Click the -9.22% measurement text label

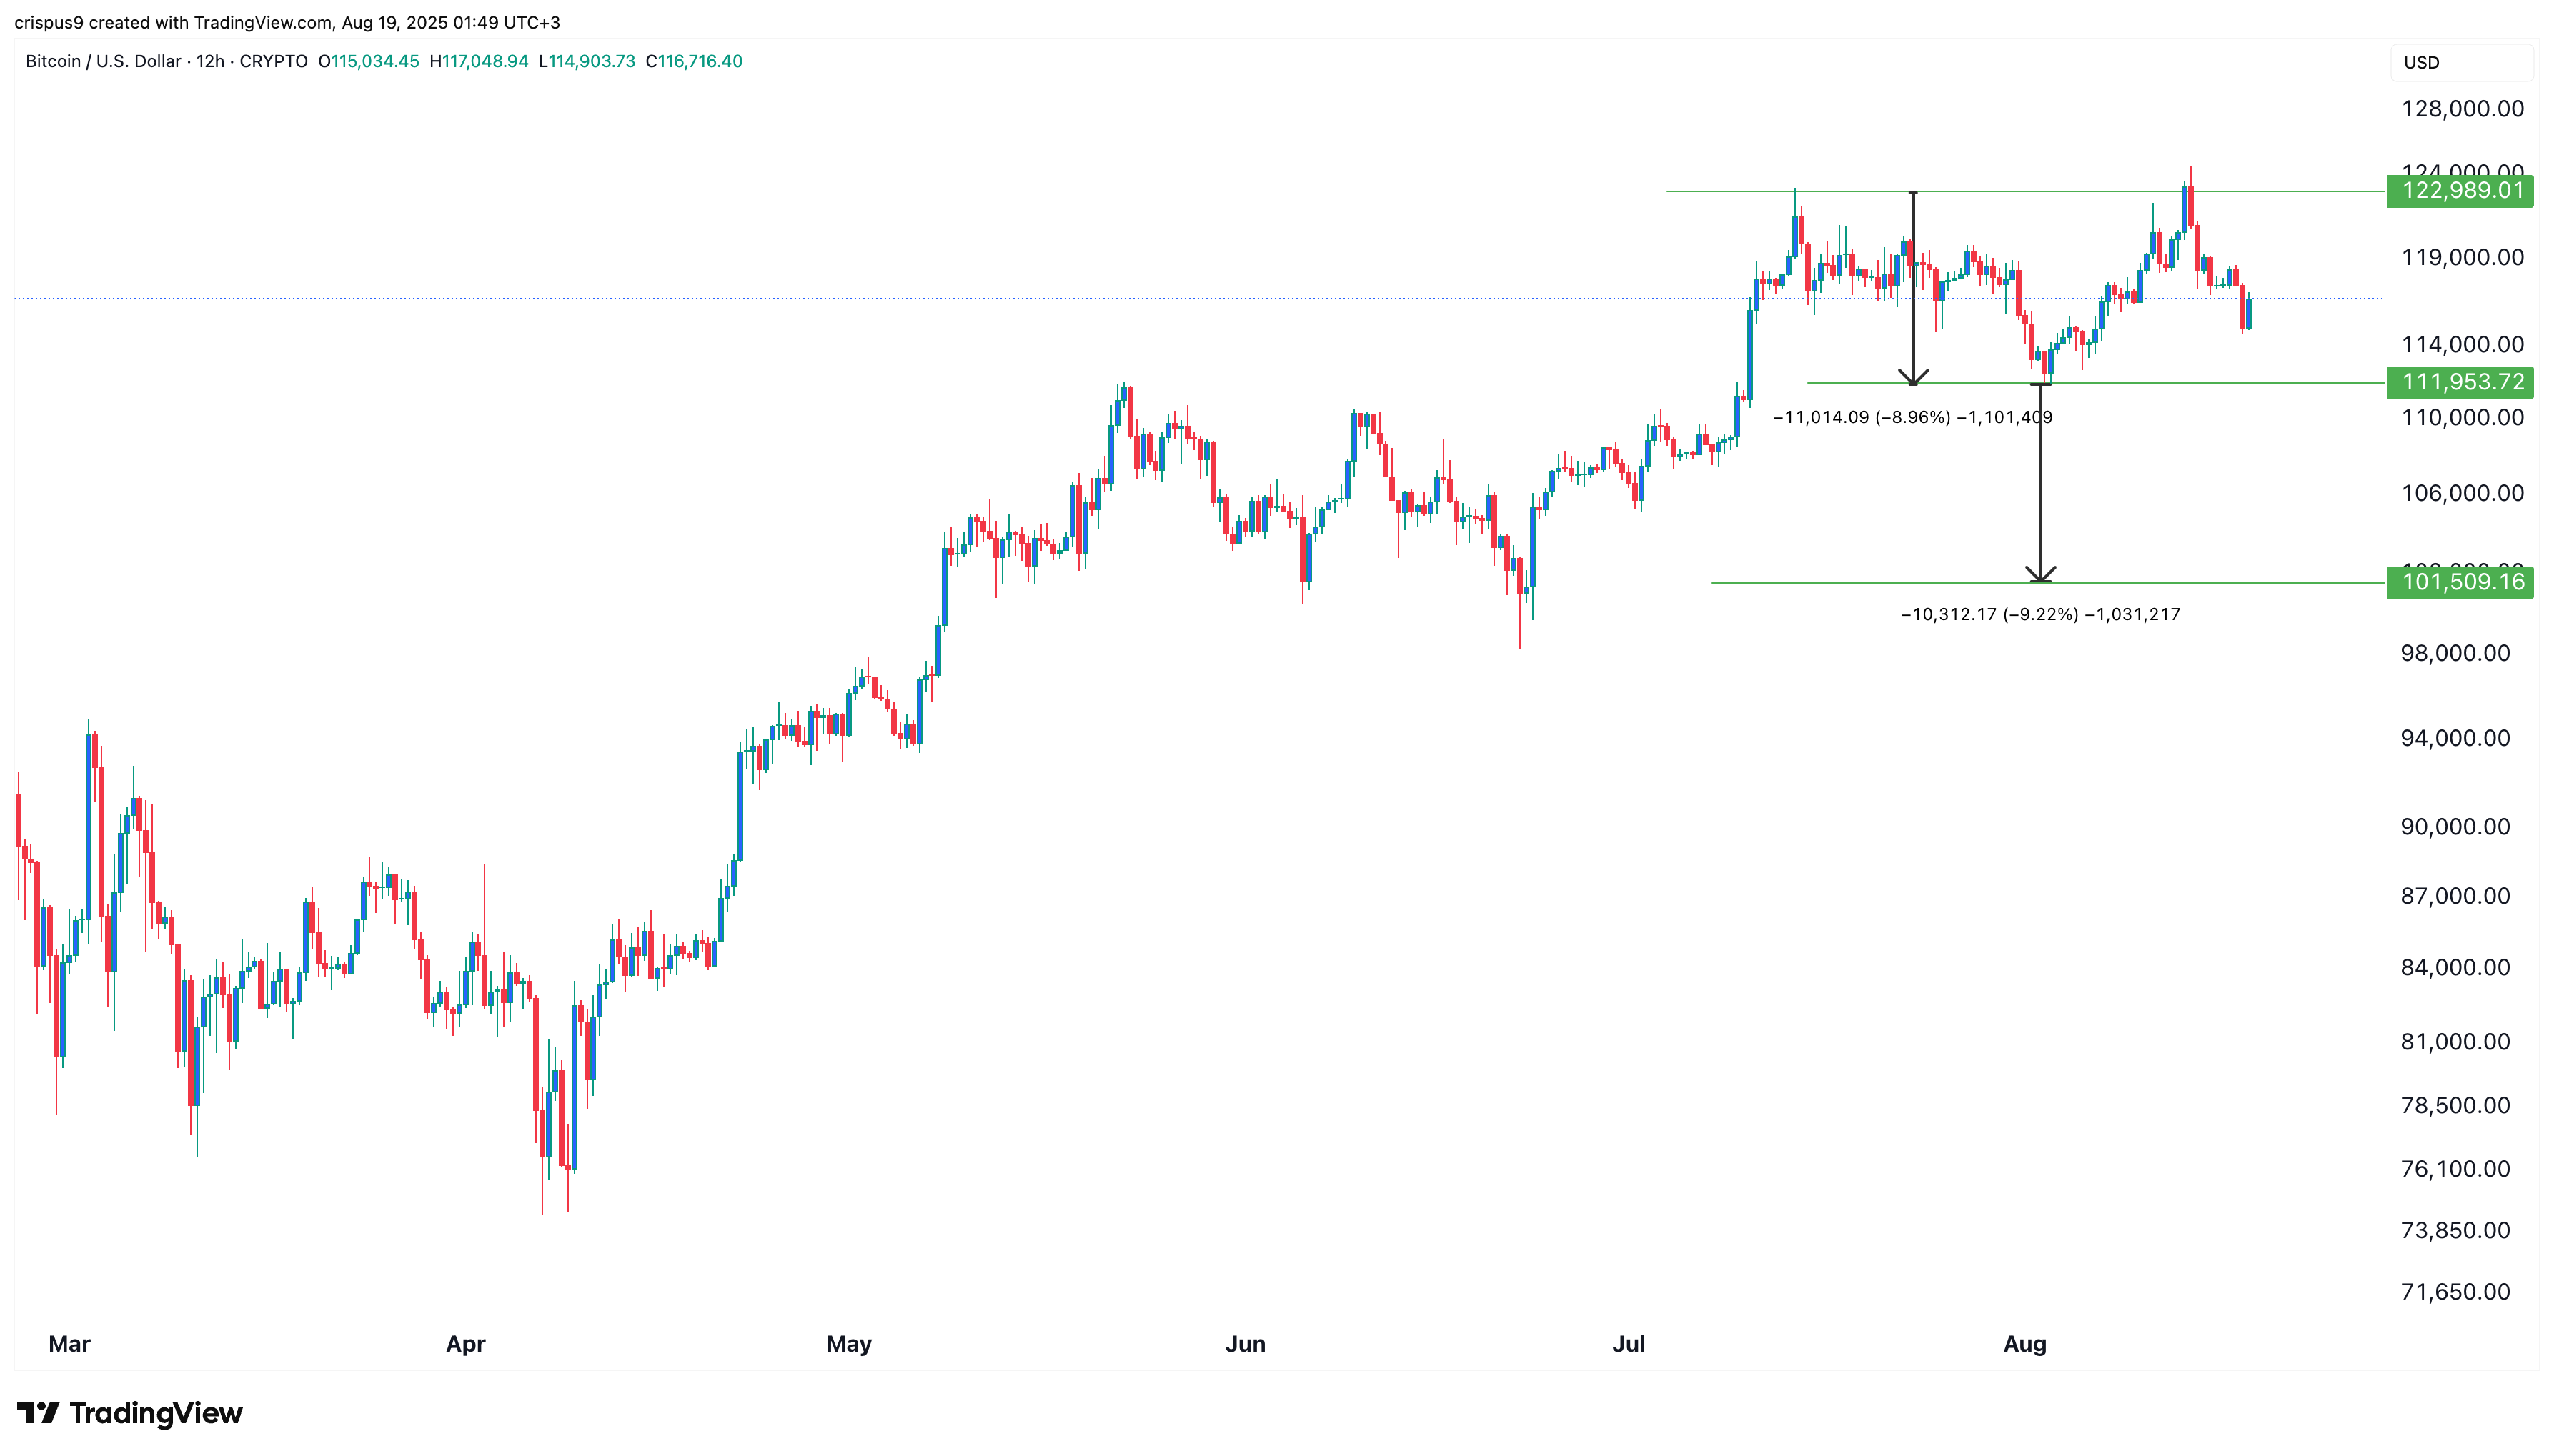pos(2039,614)
